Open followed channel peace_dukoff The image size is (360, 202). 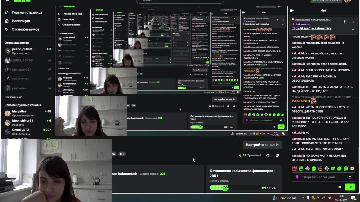(28, 51)
